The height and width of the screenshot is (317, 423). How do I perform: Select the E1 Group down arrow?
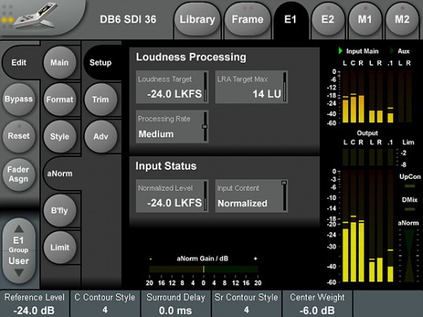click(19, 272)
